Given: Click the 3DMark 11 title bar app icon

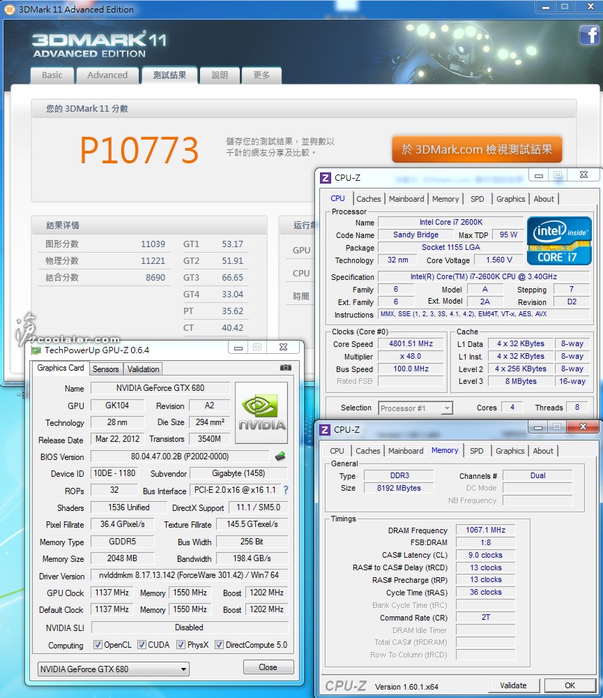Looking at the screenshot, I should 8,9.
